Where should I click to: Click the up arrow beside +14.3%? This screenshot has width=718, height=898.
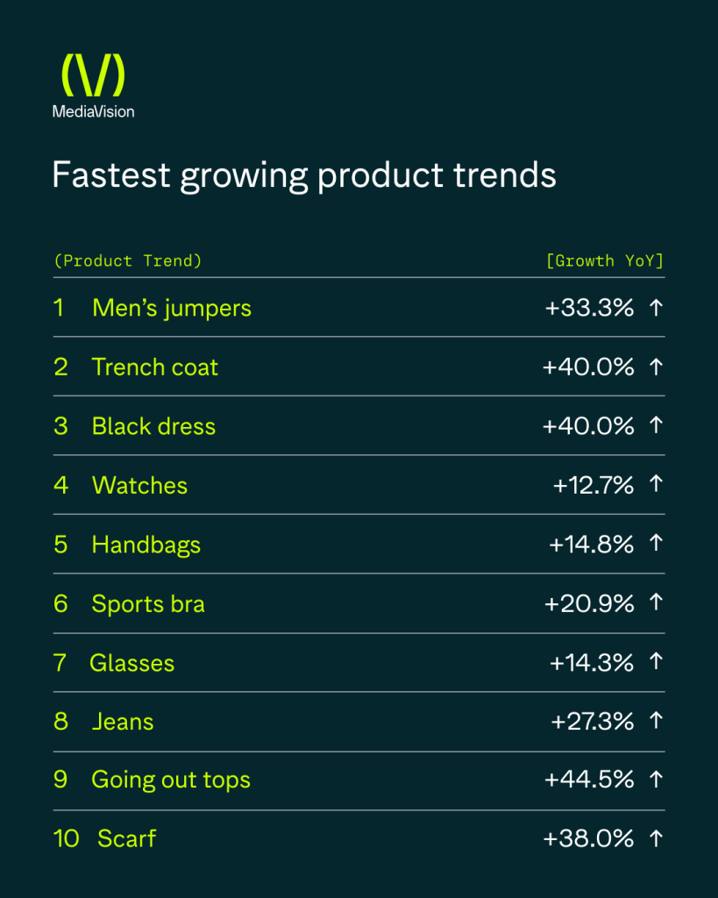[656, 661]
